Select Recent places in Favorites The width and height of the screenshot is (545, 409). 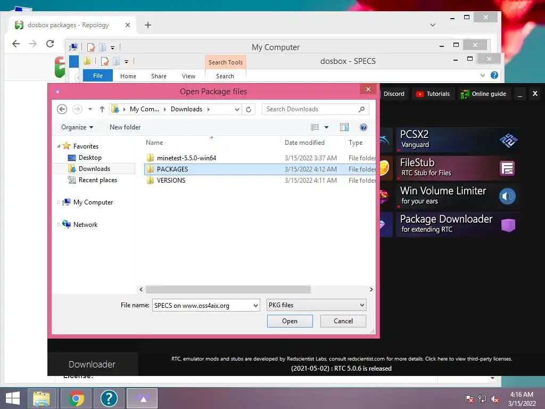(98, 180)
